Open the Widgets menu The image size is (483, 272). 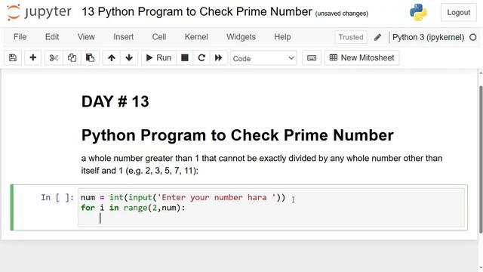pos(241,37)
